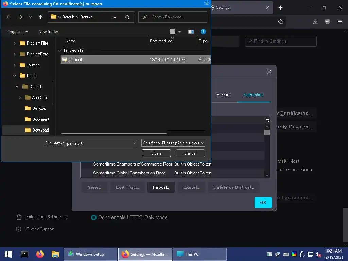Open Certificate Files type filter dropdown
348x261 pixels.
pos(173,143)
